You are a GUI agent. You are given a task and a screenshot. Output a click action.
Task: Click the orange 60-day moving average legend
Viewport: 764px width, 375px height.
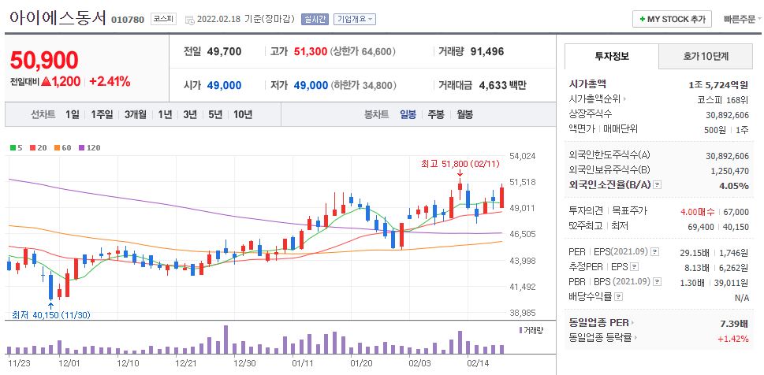point(63,147)
